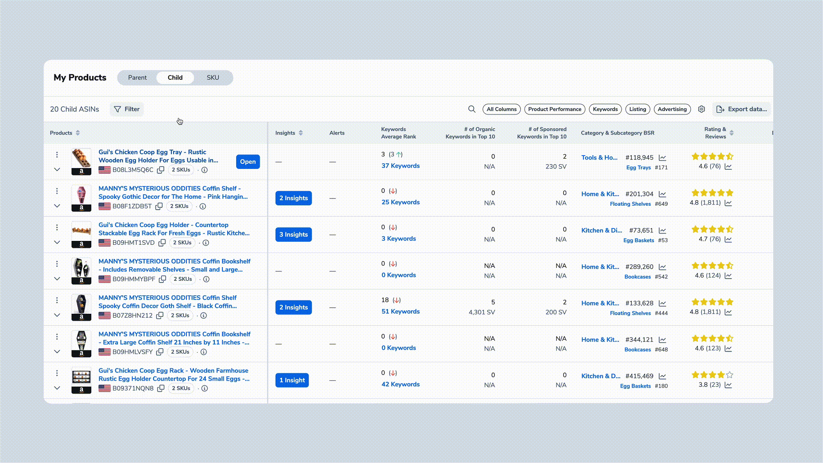Copy ASIN B07Z8HN212 icon
The image size is (823, 463).
click(160, 316)
